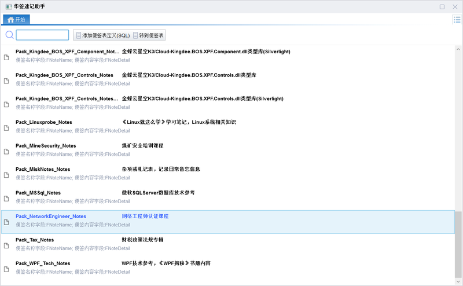Click field info line under Pack_Tax_Notes

pos(73,248)
